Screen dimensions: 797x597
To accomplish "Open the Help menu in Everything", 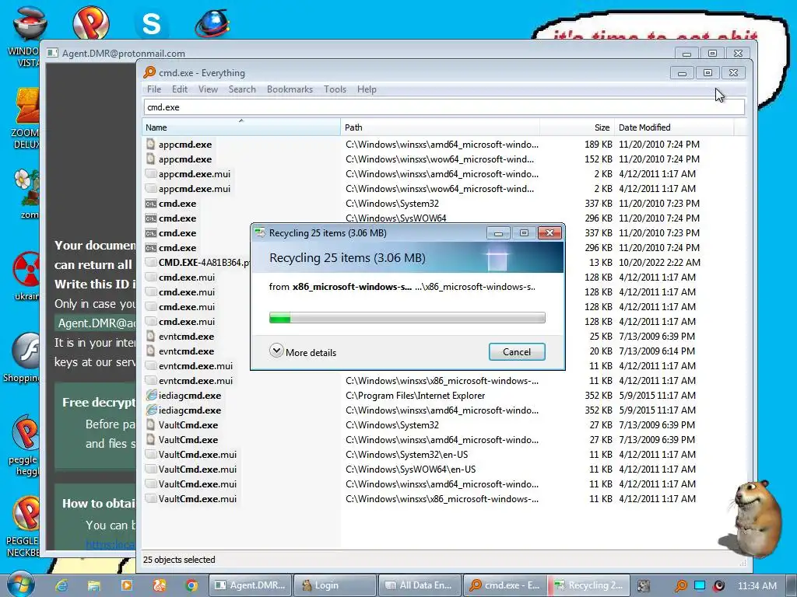I will (367, 89).
